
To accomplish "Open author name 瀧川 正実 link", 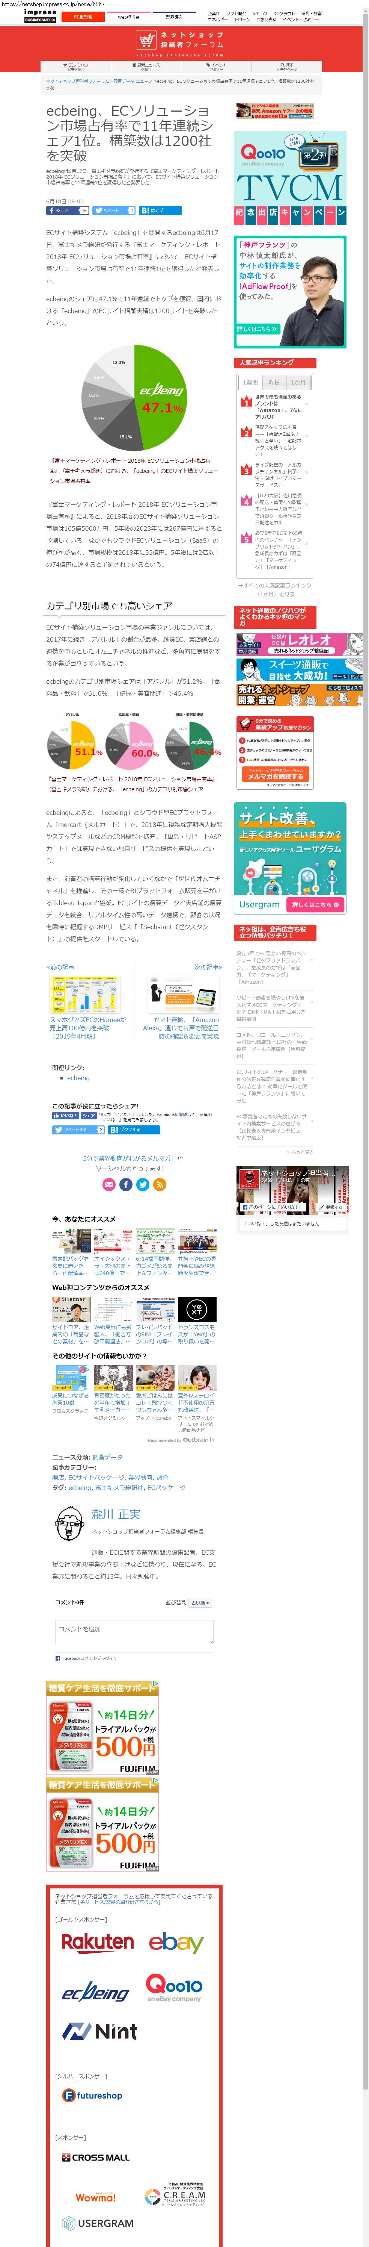I will [x=116, y=1514].
